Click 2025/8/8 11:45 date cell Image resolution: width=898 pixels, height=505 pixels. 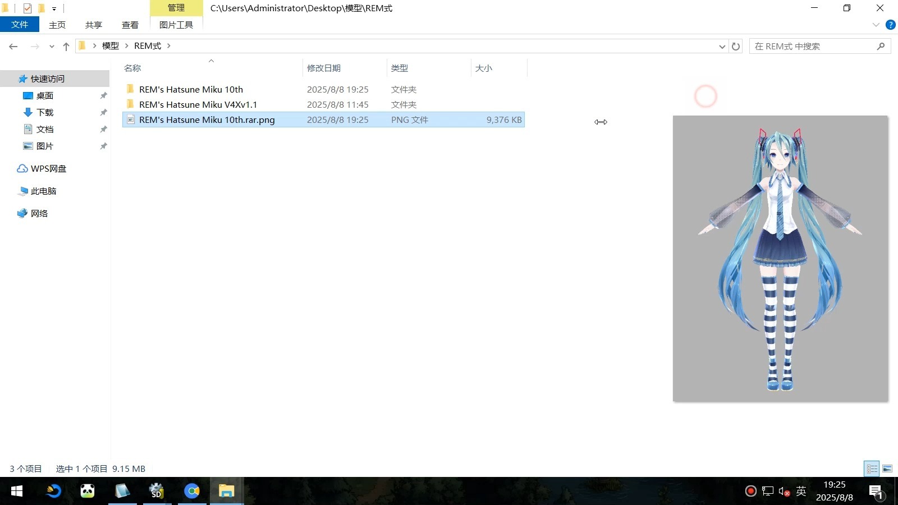(x=338, y=104)
